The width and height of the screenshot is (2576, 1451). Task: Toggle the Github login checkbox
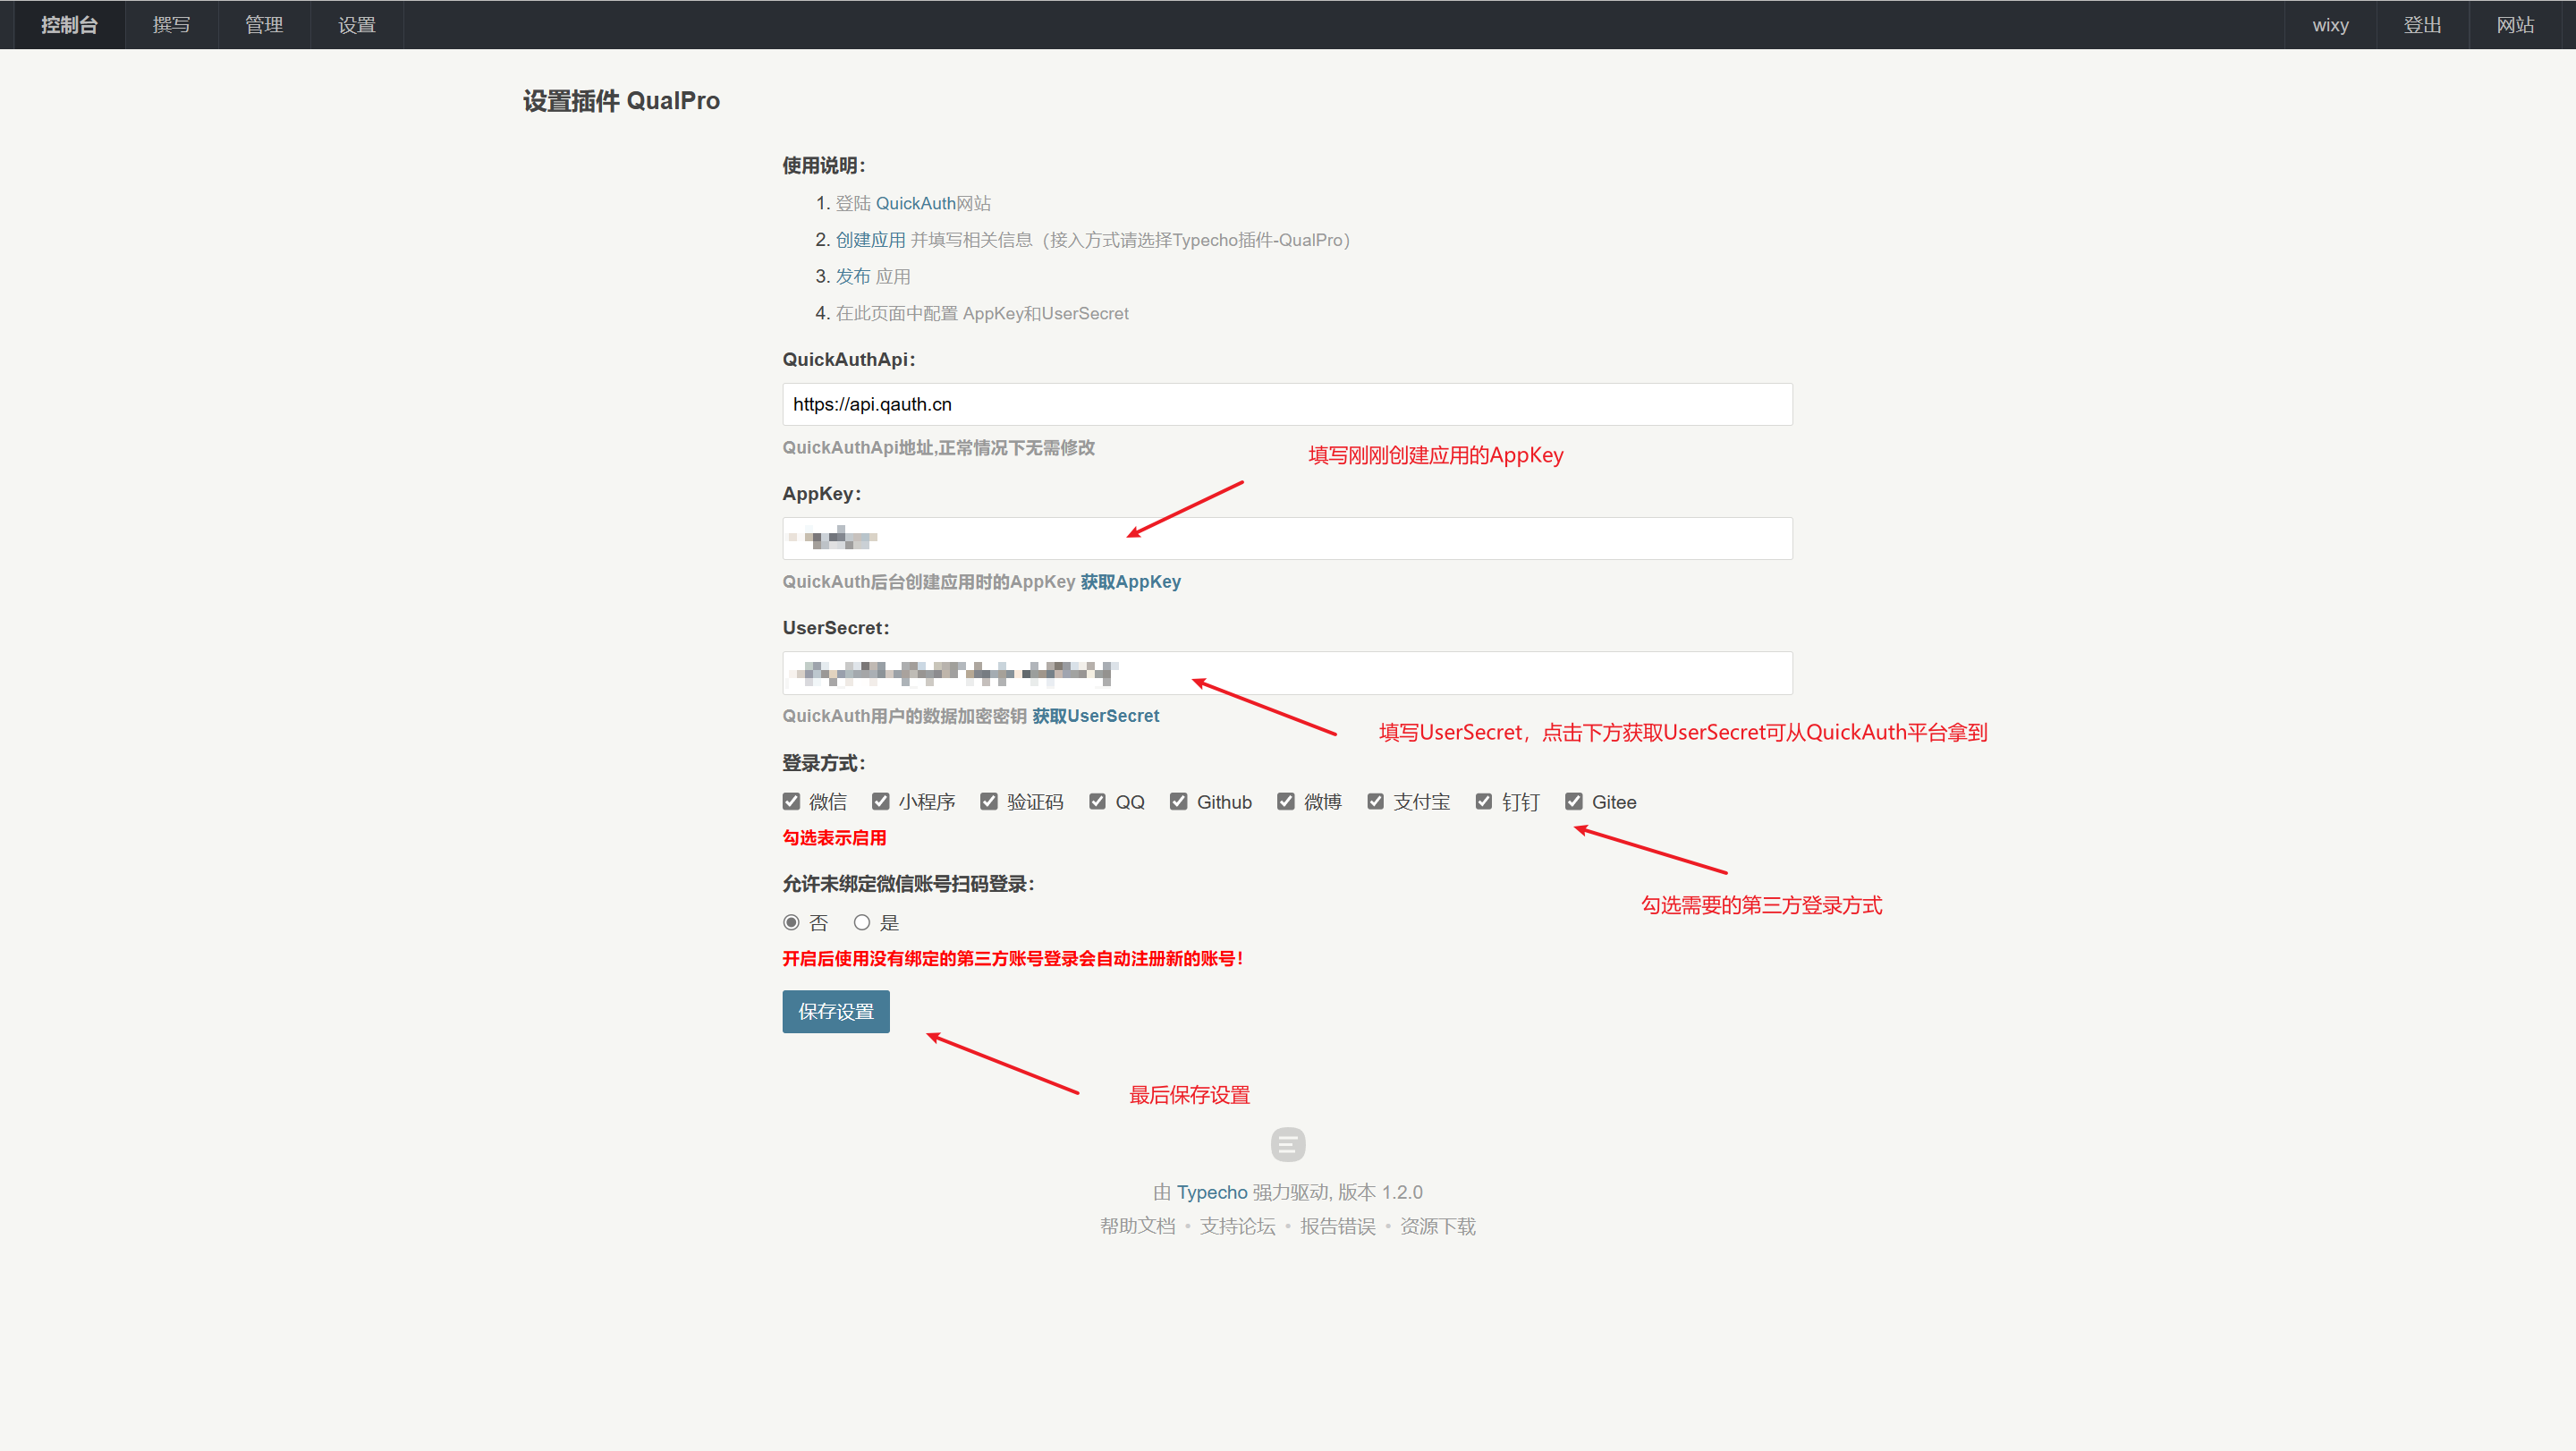pos(1179,802)
